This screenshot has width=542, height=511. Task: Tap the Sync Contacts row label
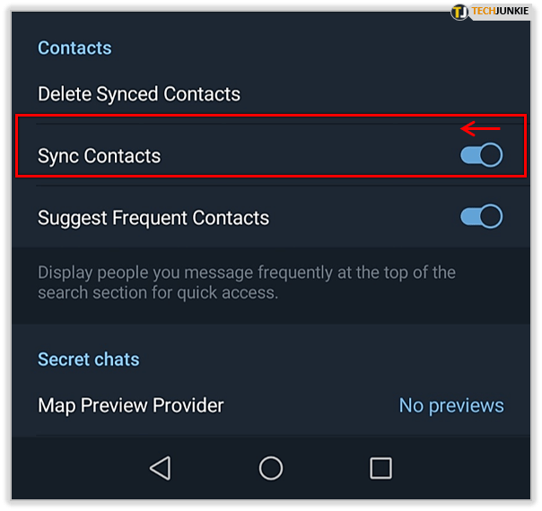100,156
